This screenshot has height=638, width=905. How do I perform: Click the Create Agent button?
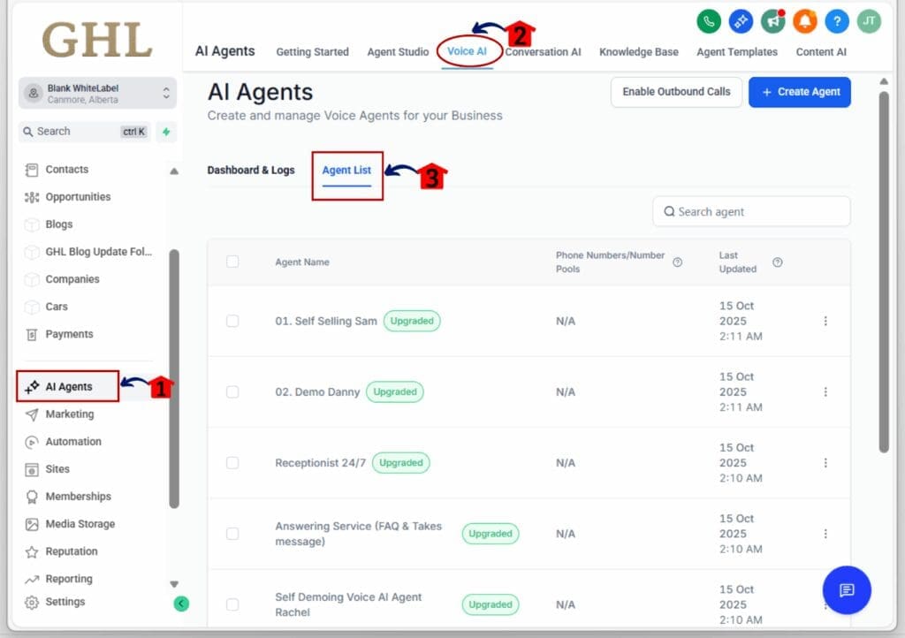coord(799,91)
